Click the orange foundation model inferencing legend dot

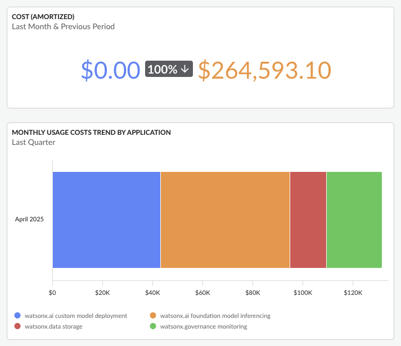[x=154, y=316]
